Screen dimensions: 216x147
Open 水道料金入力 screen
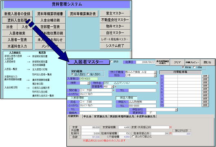pyautogui.click(x=17, y=46)
